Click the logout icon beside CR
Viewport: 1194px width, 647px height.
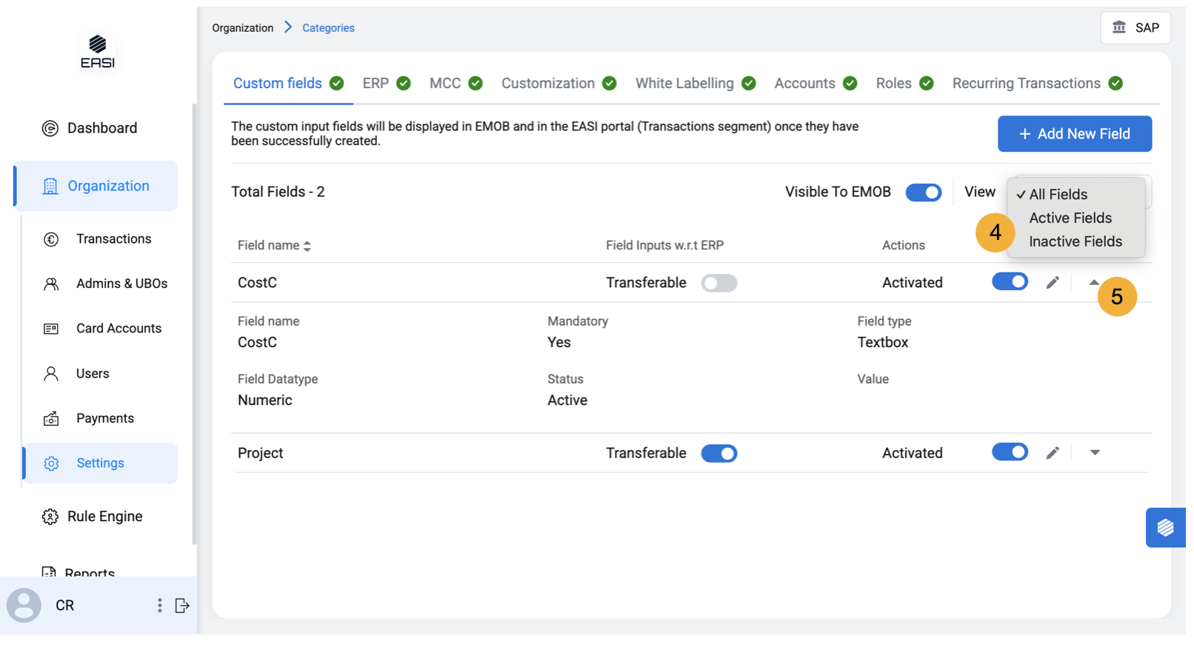(182, 606)
